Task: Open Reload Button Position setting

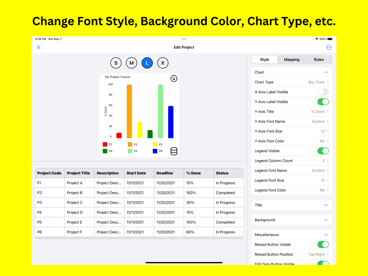Action: click(x=291, y=254)
